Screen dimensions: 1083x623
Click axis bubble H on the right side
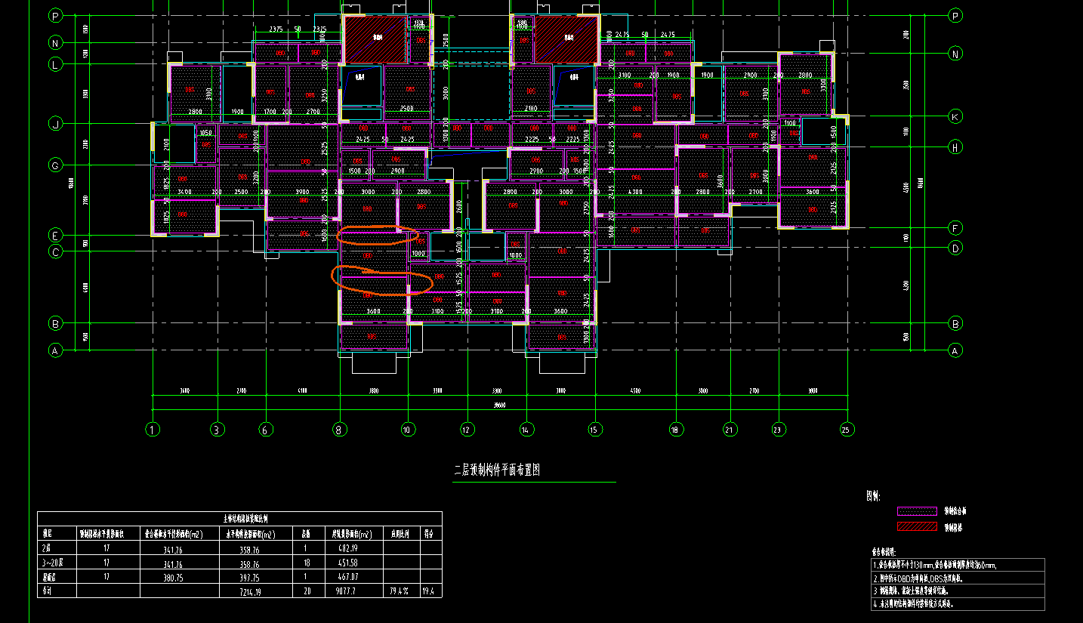click(955, 147)
